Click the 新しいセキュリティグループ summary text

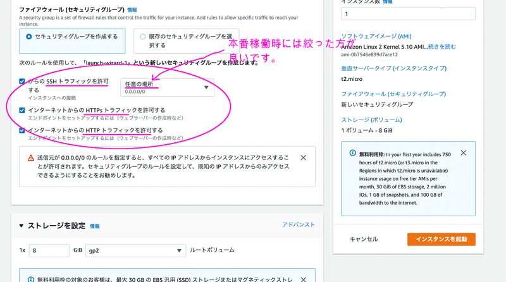tap(377, 104)
